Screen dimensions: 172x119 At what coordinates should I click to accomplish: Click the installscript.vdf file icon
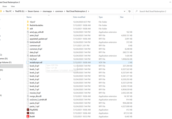[x=28, y=62]
